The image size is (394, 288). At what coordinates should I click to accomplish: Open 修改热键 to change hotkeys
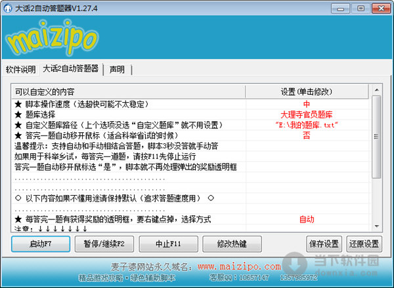[x=232, y=243]
